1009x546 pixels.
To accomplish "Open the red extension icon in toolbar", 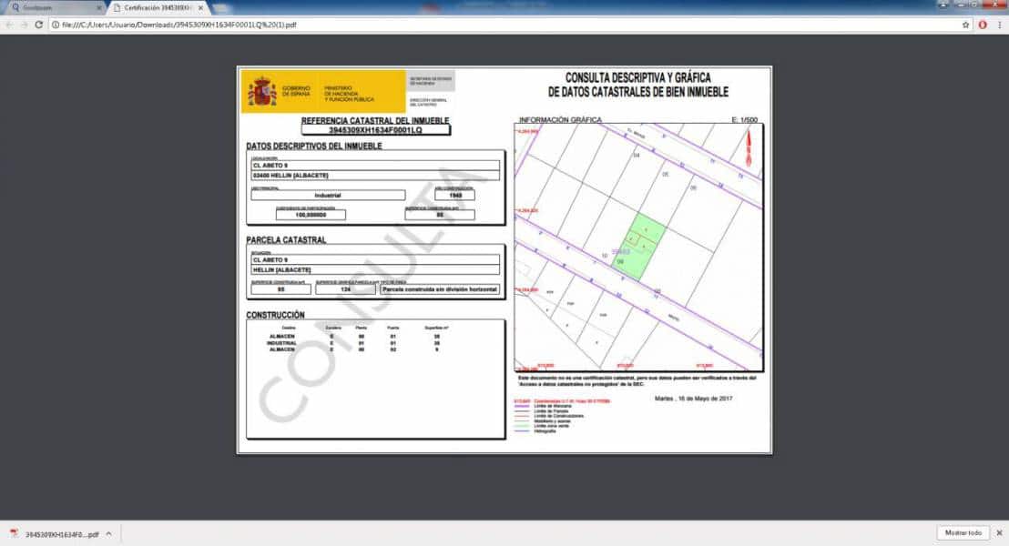I will point(983,25).
